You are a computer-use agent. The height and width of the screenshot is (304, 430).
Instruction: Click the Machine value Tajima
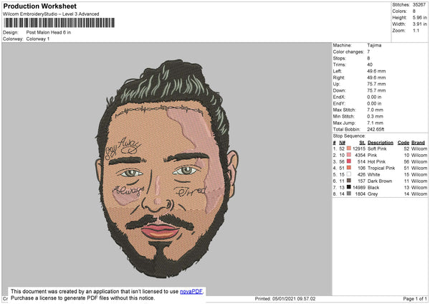(374, 45)
